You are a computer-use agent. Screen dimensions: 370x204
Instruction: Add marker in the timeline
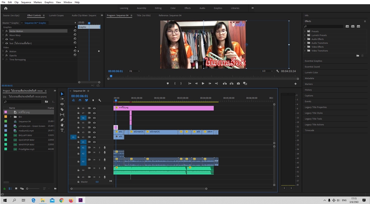pyautogui.click(x=93, y=100)
